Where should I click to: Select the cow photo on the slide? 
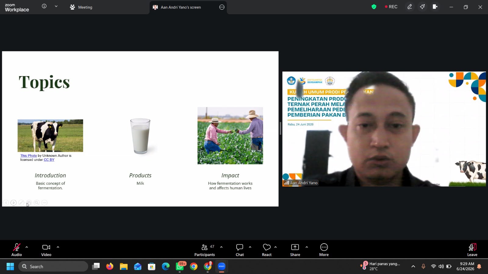(50, 136)
